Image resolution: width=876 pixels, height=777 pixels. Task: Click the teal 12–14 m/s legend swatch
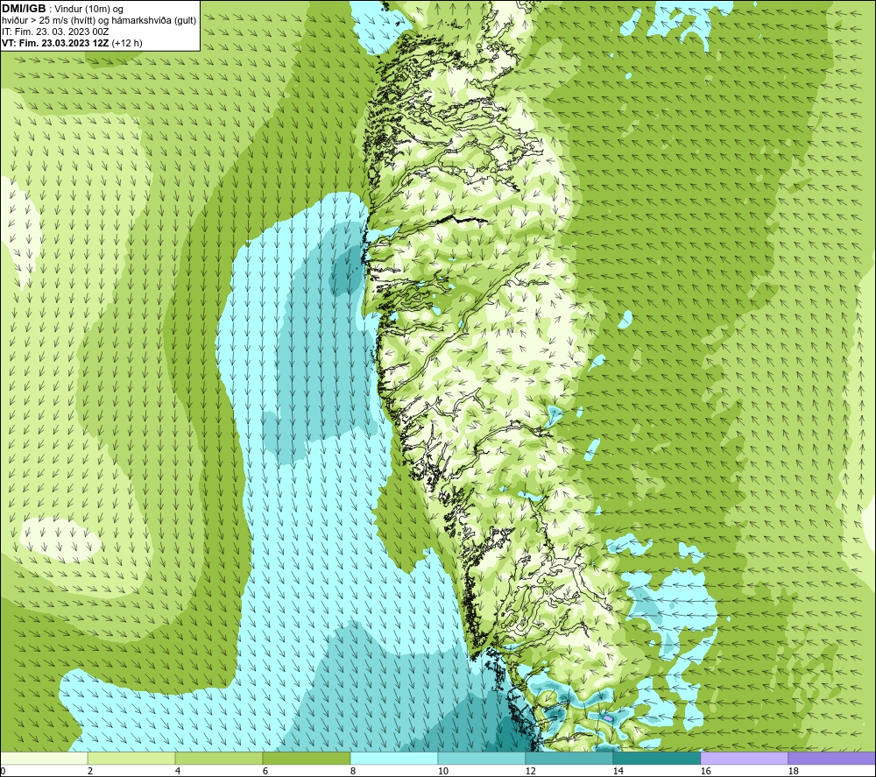(x=569, y=758)
